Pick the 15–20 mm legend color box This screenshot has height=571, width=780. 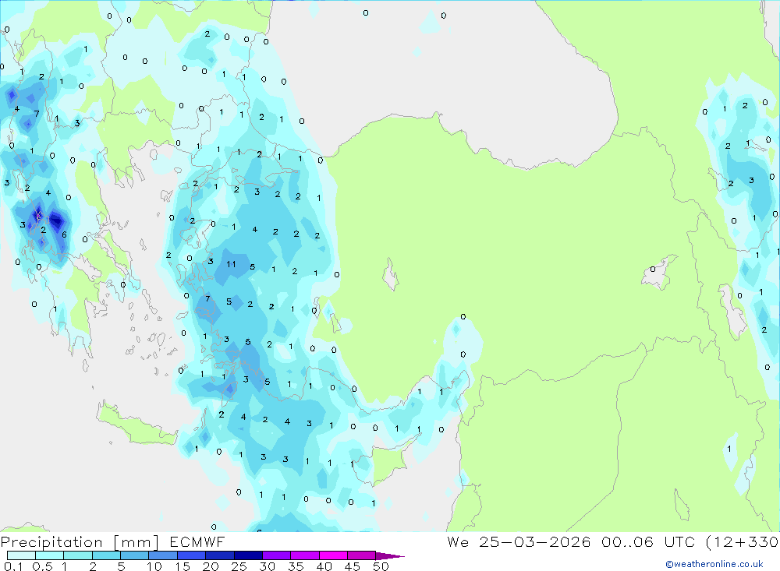(x=191, y=555)
